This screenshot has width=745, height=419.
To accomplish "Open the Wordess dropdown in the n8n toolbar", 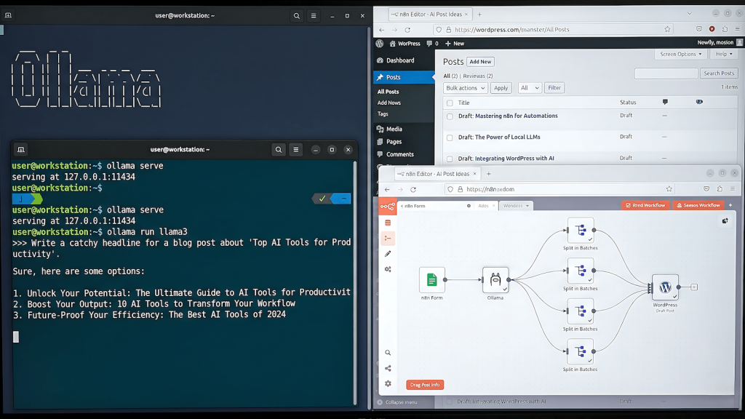I will pyautogui.click(x=515, y=206).
